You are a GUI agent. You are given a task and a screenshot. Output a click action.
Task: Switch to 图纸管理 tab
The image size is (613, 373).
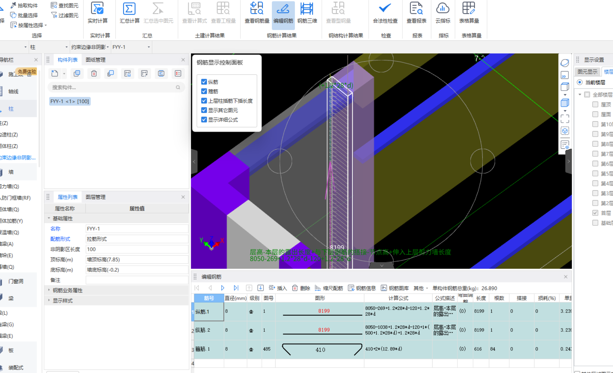[96, 60]
